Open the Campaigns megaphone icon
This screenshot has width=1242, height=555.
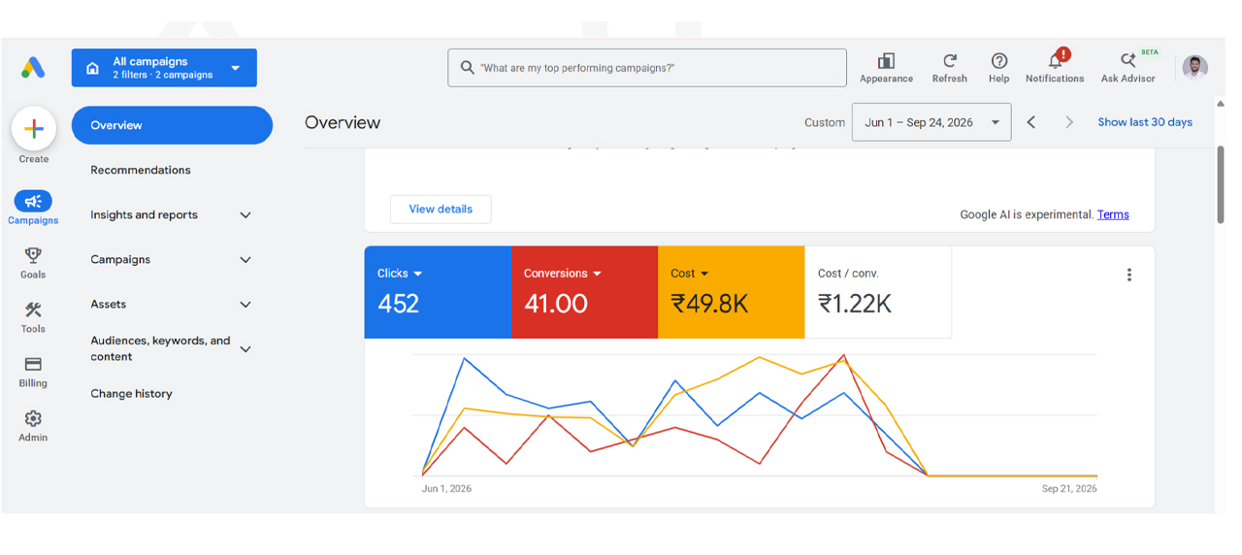33,201
